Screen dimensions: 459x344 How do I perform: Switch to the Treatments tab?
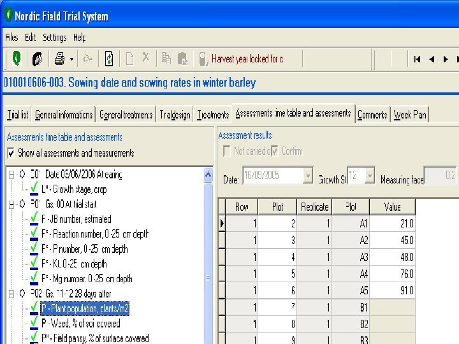213,115
